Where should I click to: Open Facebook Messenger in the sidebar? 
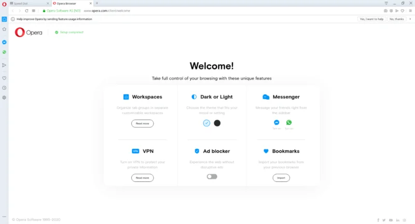[x=4, y=43]
